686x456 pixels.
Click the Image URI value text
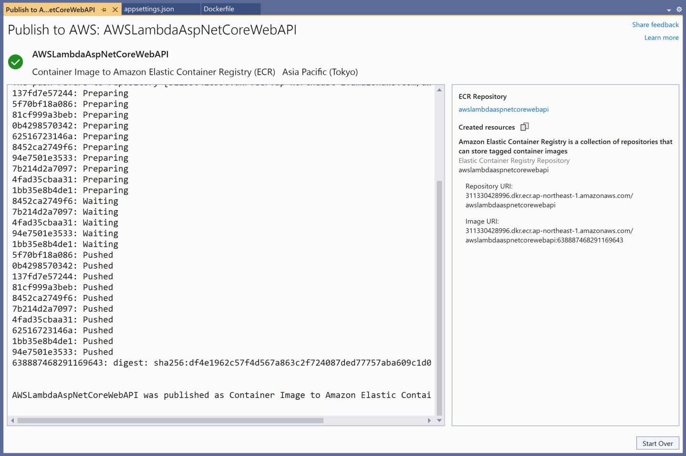point(549,235)
